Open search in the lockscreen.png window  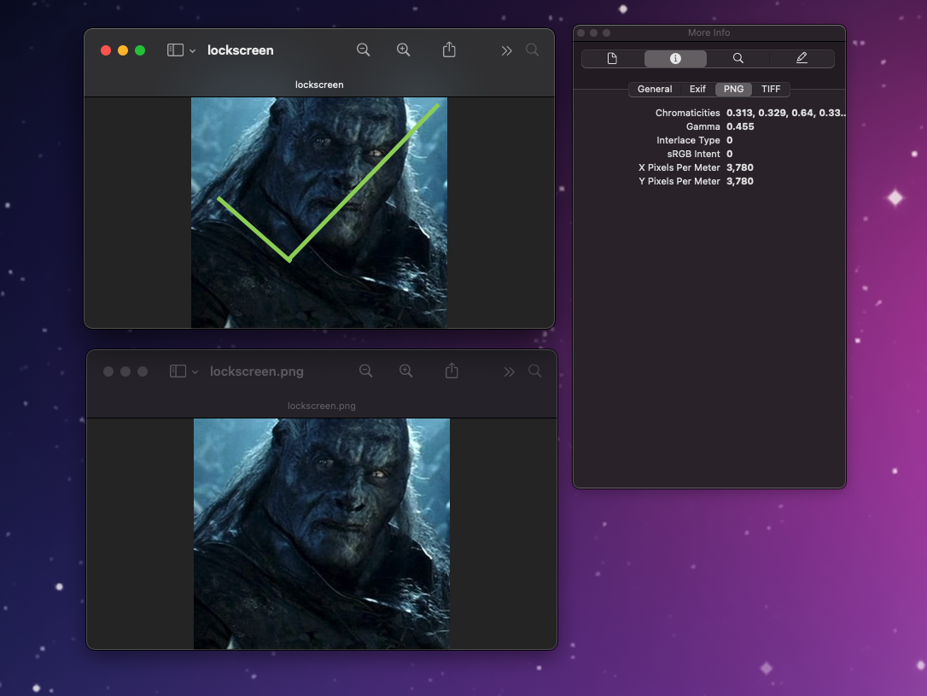point(534,371)
